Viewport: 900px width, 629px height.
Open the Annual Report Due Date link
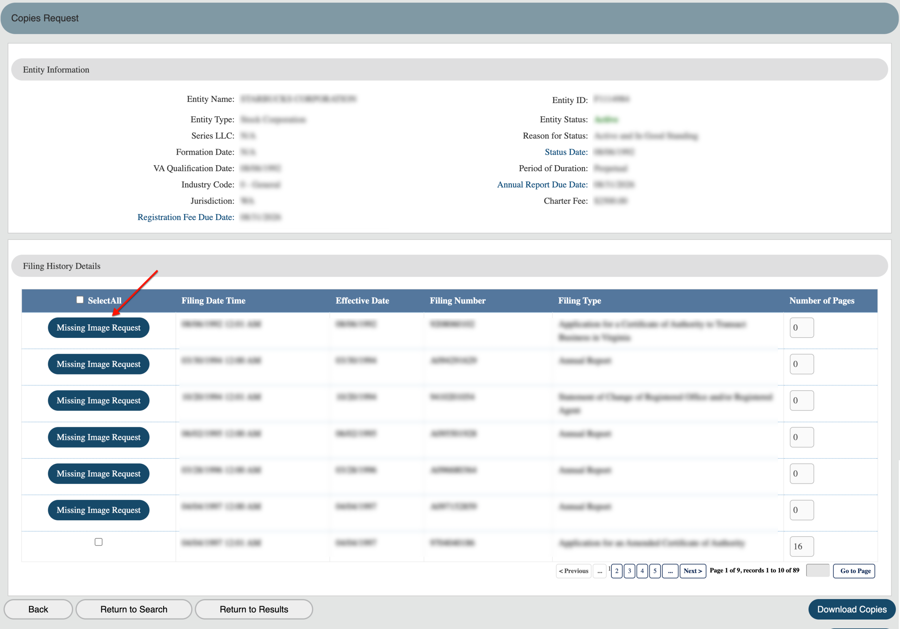(x=542, y=185)
